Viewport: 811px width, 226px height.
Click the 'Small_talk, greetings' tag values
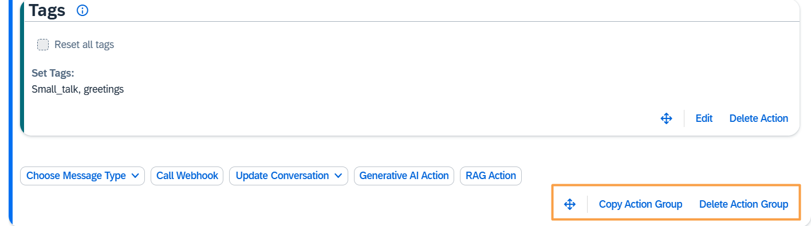point(78,89)
